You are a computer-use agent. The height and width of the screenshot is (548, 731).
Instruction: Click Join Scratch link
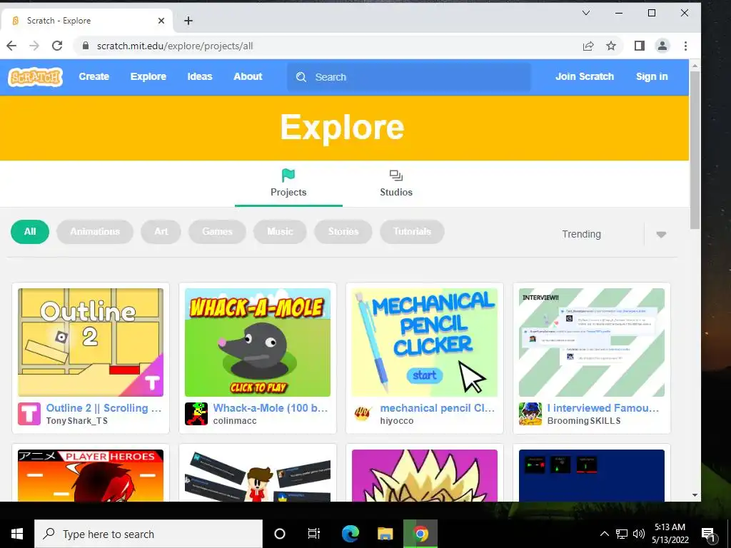click(x=585, y=76)
